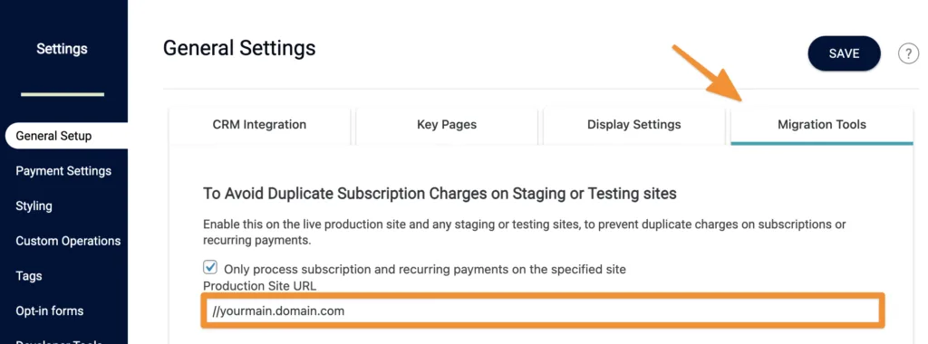This screenshot has height=344, width=928.
Task: Open Payment Settings in sidebar
Action: pyautogui.click(x=63, y=171)
